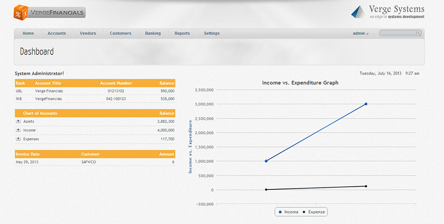Open the Reports menu
This screenshot has height=224, width=444.
pos(182,34)
